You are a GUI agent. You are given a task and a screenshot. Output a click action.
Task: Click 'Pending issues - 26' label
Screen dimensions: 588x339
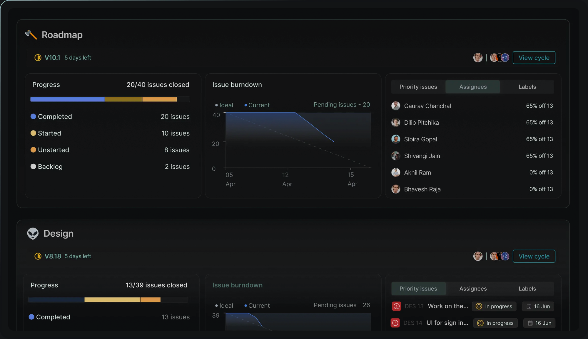[x=342, y=305]
